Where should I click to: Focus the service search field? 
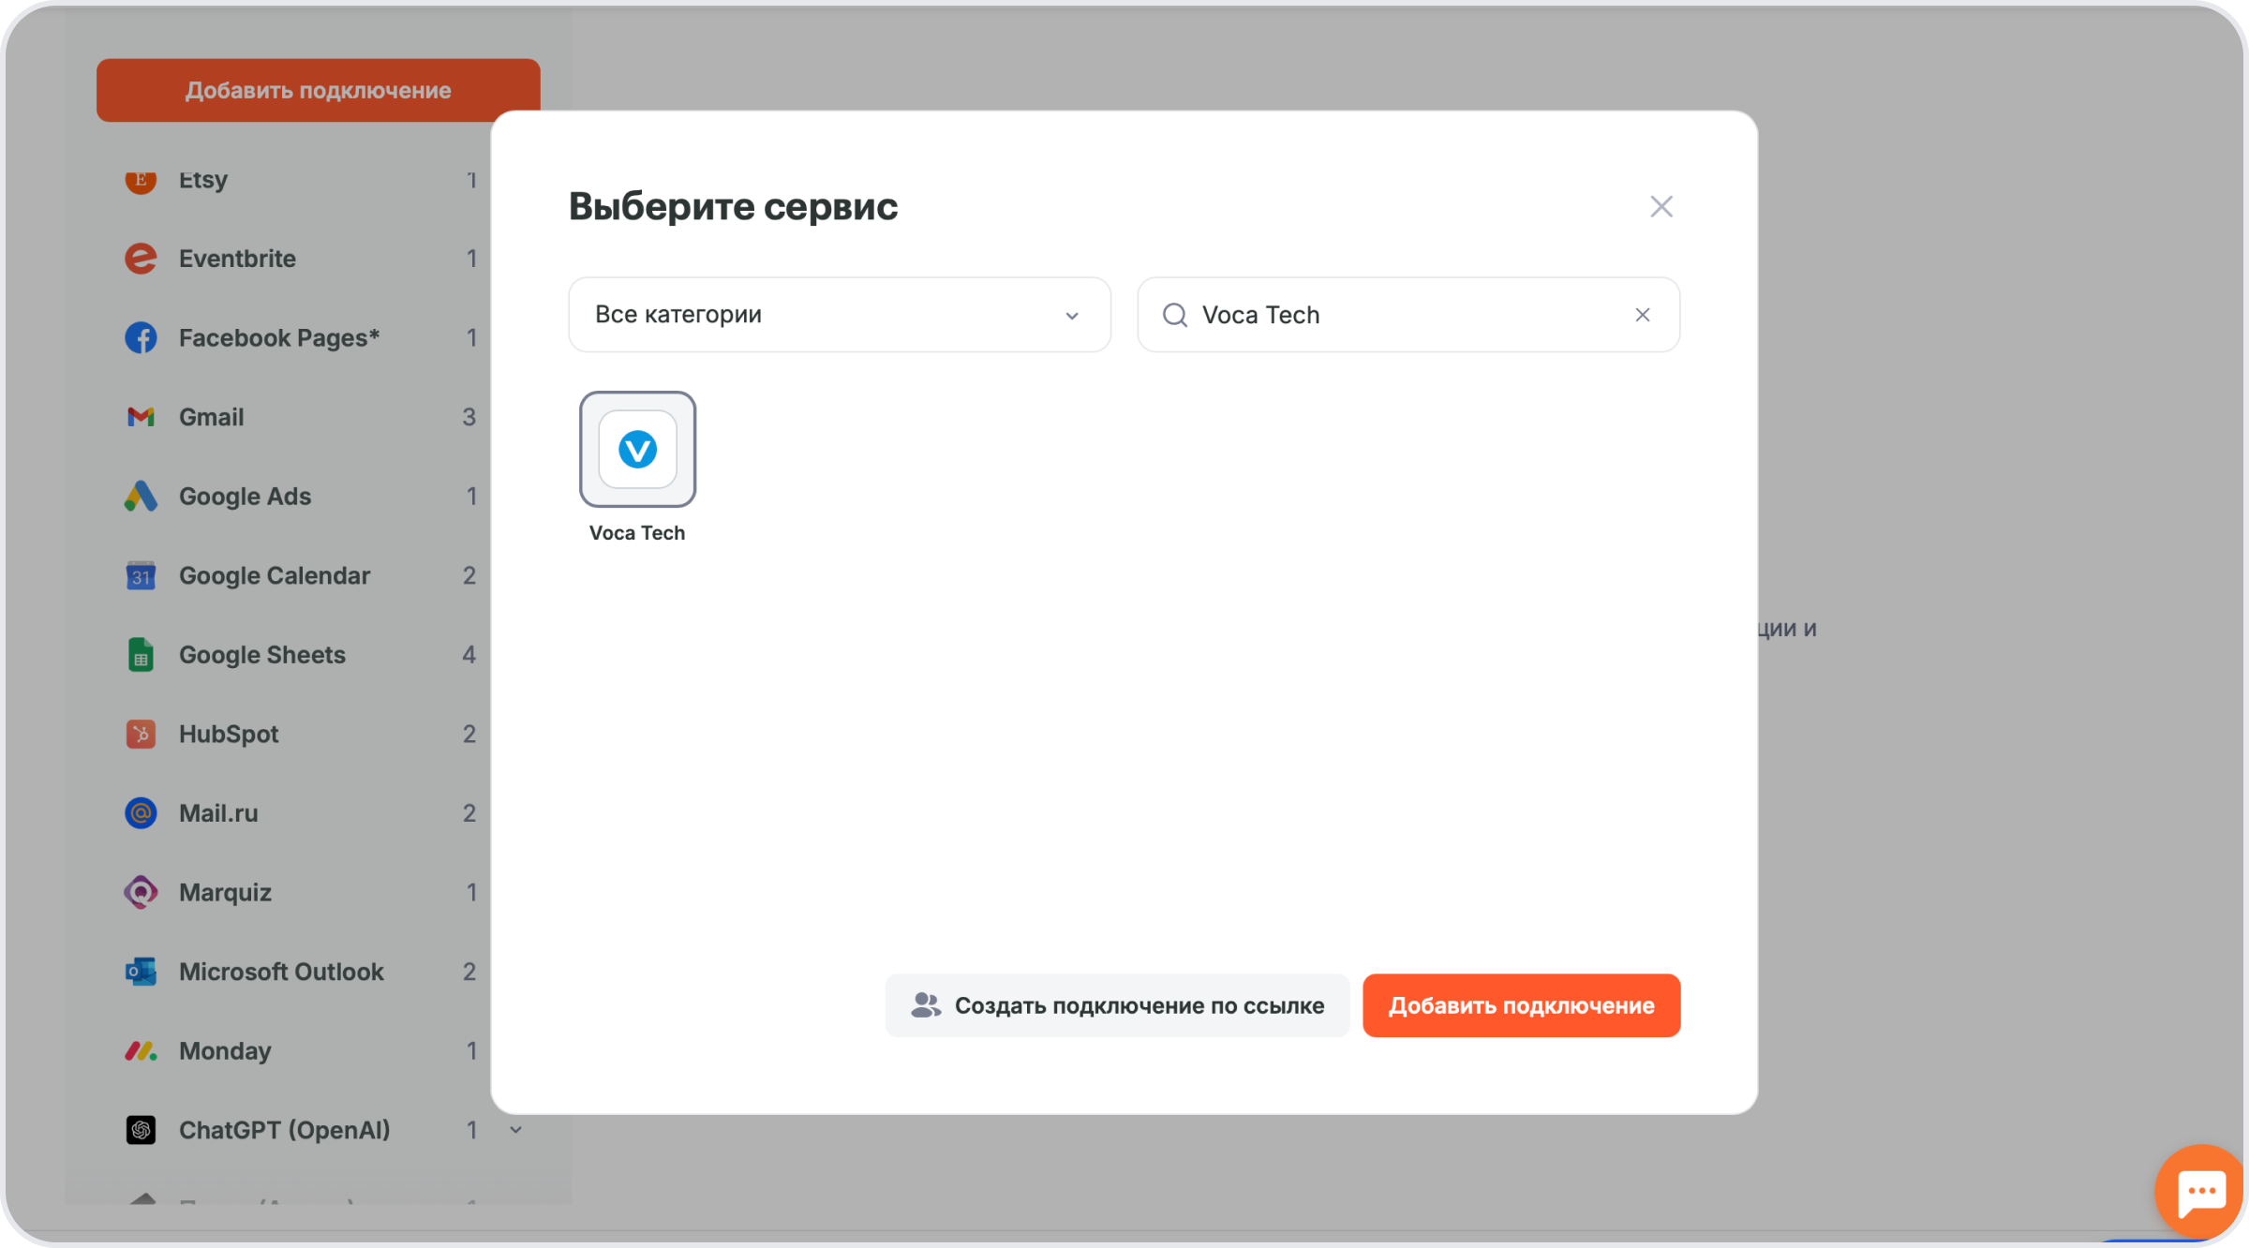1408,315
